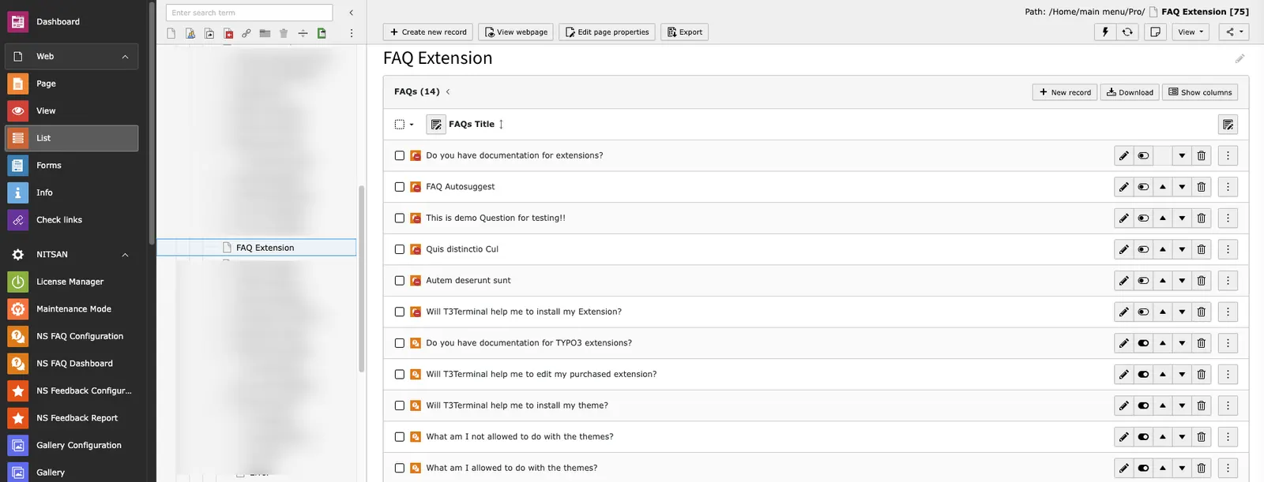The width and height of the screenshot is (1264, 482).
Task: Open the License Manager module
Action: pyautogui.click(x=72, y=282)
